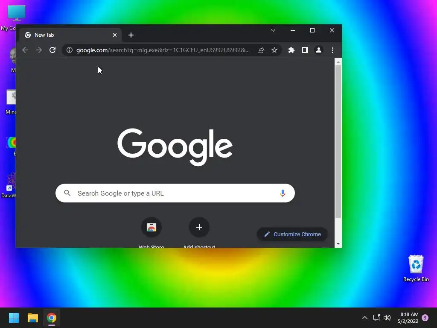Image resolution: width=437 pixels, height=328 pixels.
Task: Open the Extensions puzzle icon
Action: click(291, 50)
